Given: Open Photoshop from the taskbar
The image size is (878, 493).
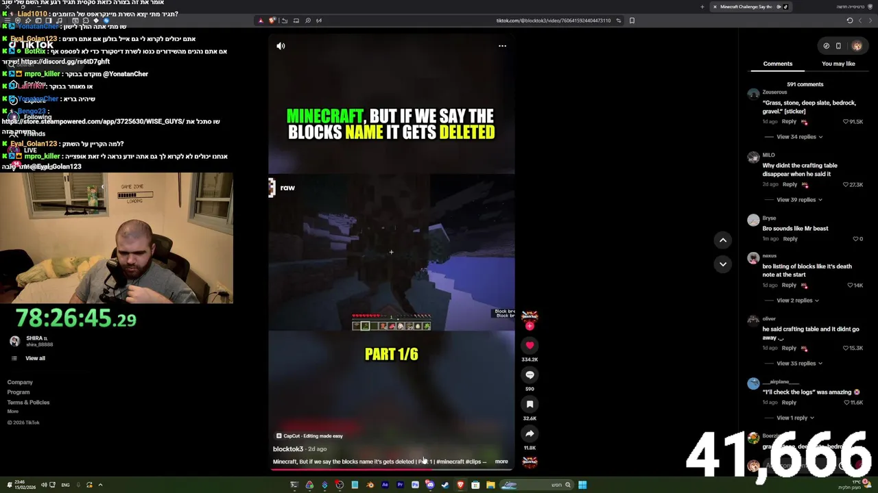Looking at the screenshot, I should (415, 485).
